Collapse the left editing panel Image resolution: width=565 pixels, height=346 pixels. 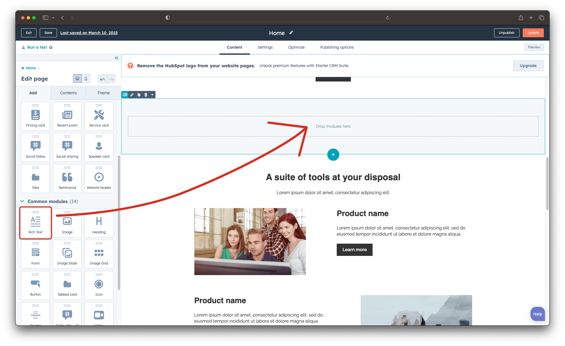[x=117, y=58]
